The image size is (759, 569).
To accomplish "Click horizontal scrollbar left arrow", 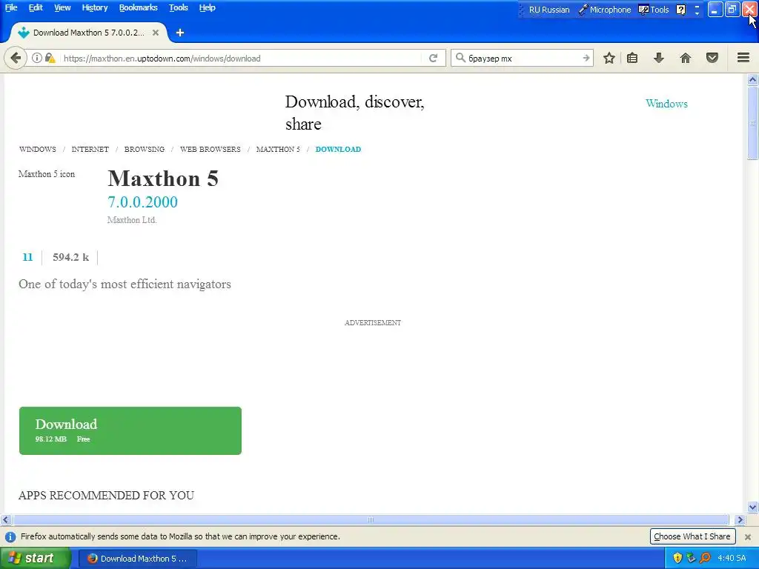I will point(5,520).
